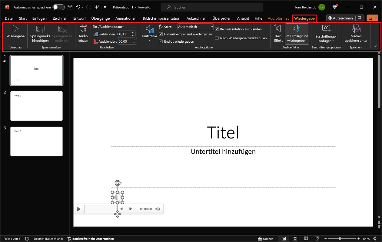This screenshot has width=382, height=242.
Task: Click the spell check book icon
Action: pos(27,239)
